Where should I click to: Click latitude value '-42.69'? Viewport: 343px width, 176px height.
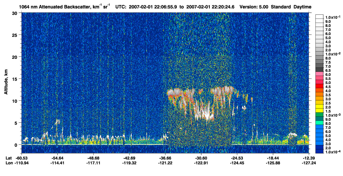point(129,158)
